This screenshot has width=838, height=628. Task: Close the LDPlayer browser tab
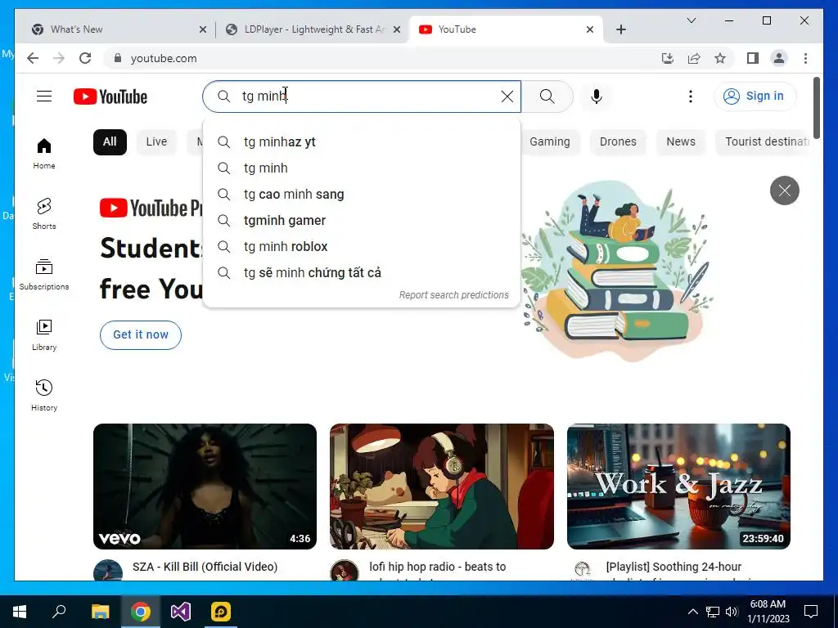(x=397, y=29)
